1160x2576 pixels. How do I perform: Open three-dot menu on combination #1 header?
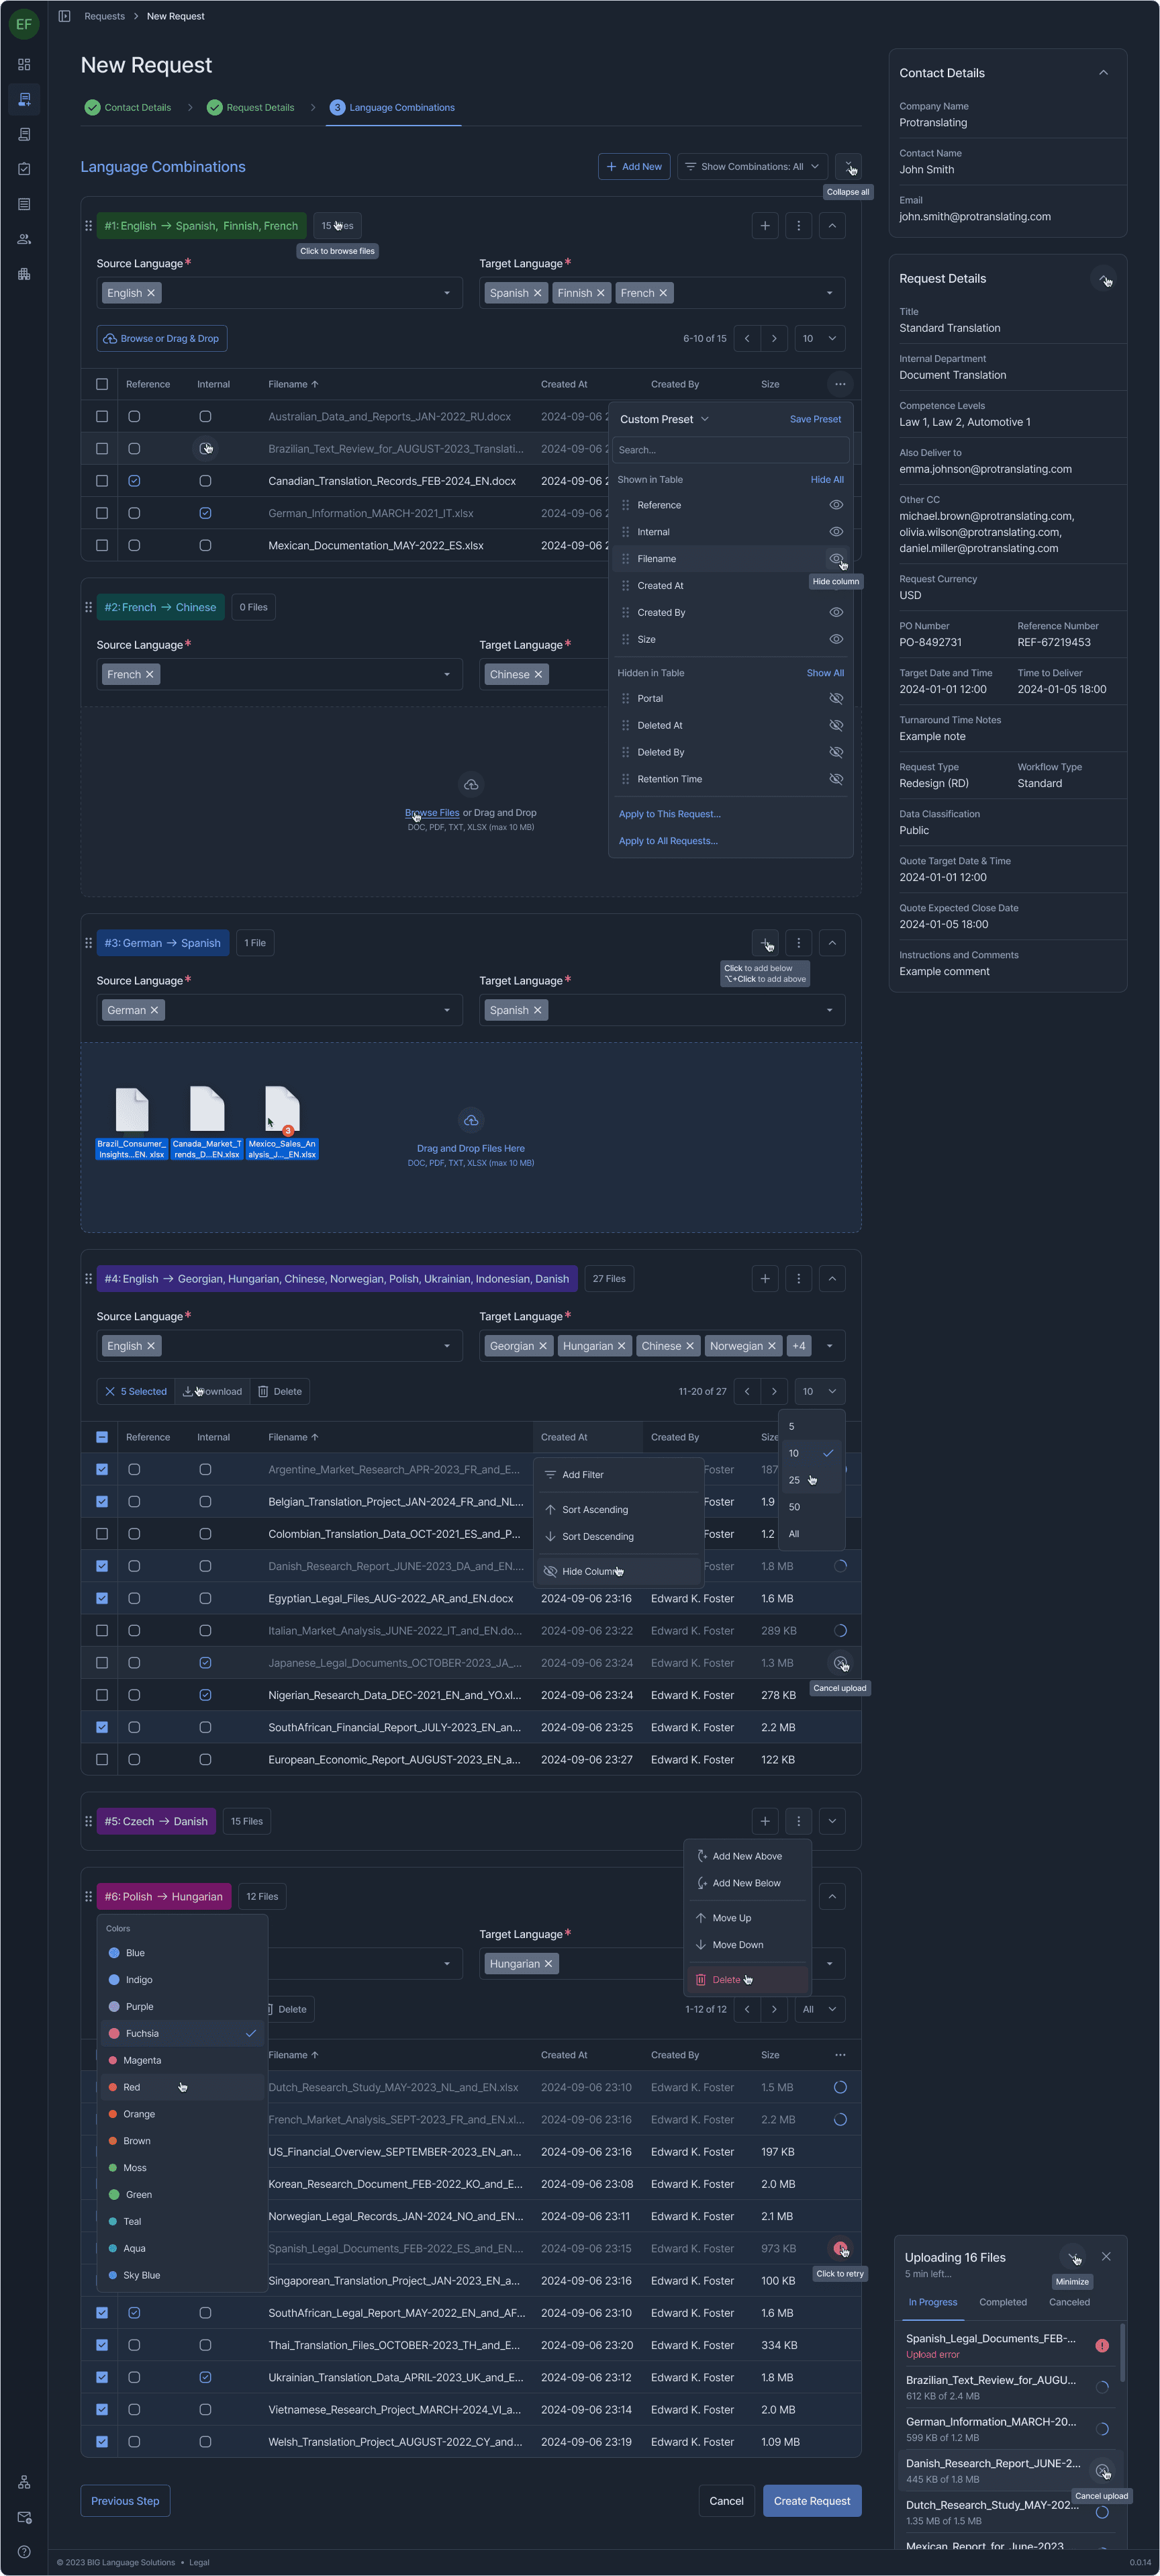click(x=798, y=225)
